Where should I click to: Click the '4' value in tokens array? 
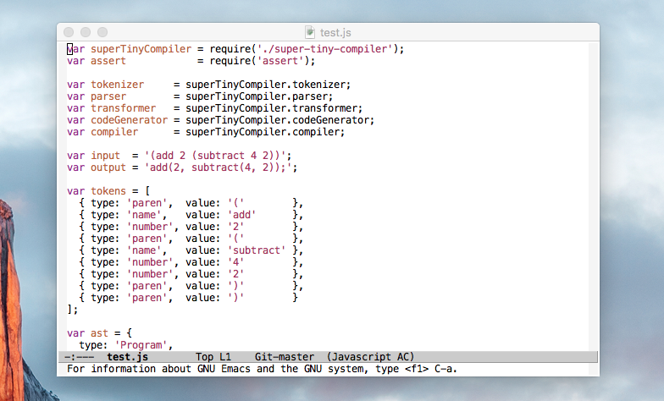tap(235, 262)
